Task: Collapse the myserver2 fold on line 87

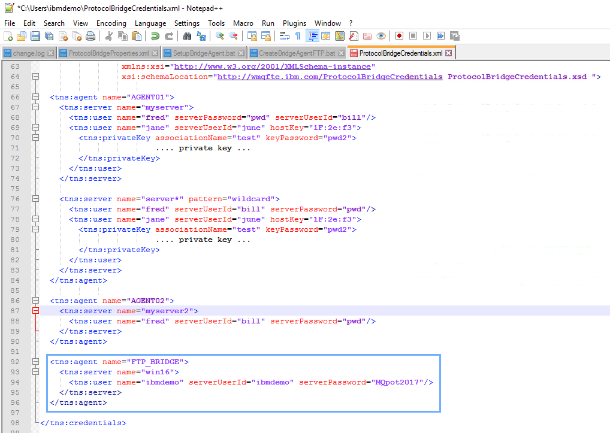Action: click(35, 311)
